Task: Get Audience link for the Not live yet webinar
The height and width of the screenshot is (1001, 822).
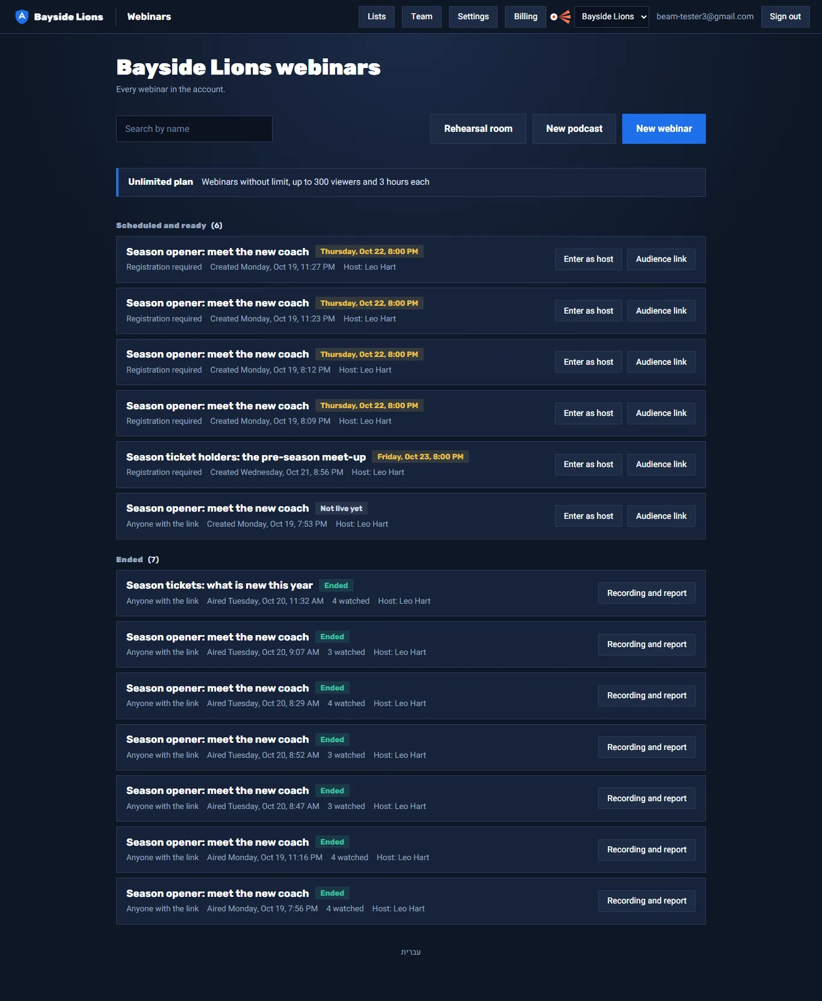Action: pos(661,516)
